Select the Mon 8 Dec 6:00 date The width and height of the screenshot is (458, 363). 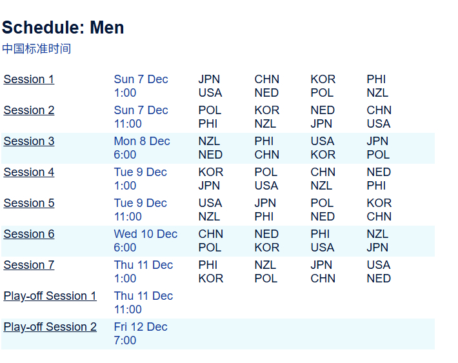coord(142,148)
